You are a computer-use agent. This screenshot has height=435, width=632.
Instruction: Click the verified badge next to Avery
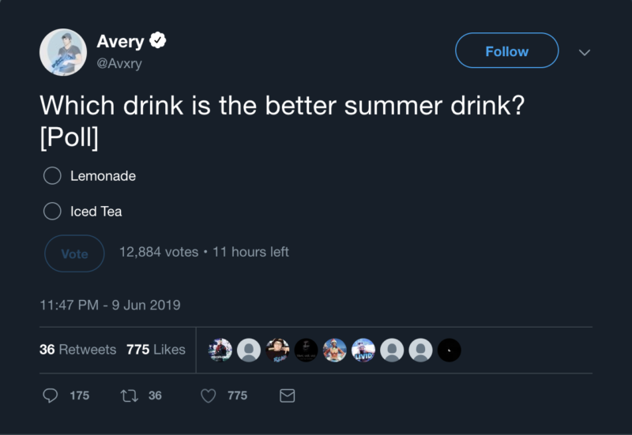point(158,41)
